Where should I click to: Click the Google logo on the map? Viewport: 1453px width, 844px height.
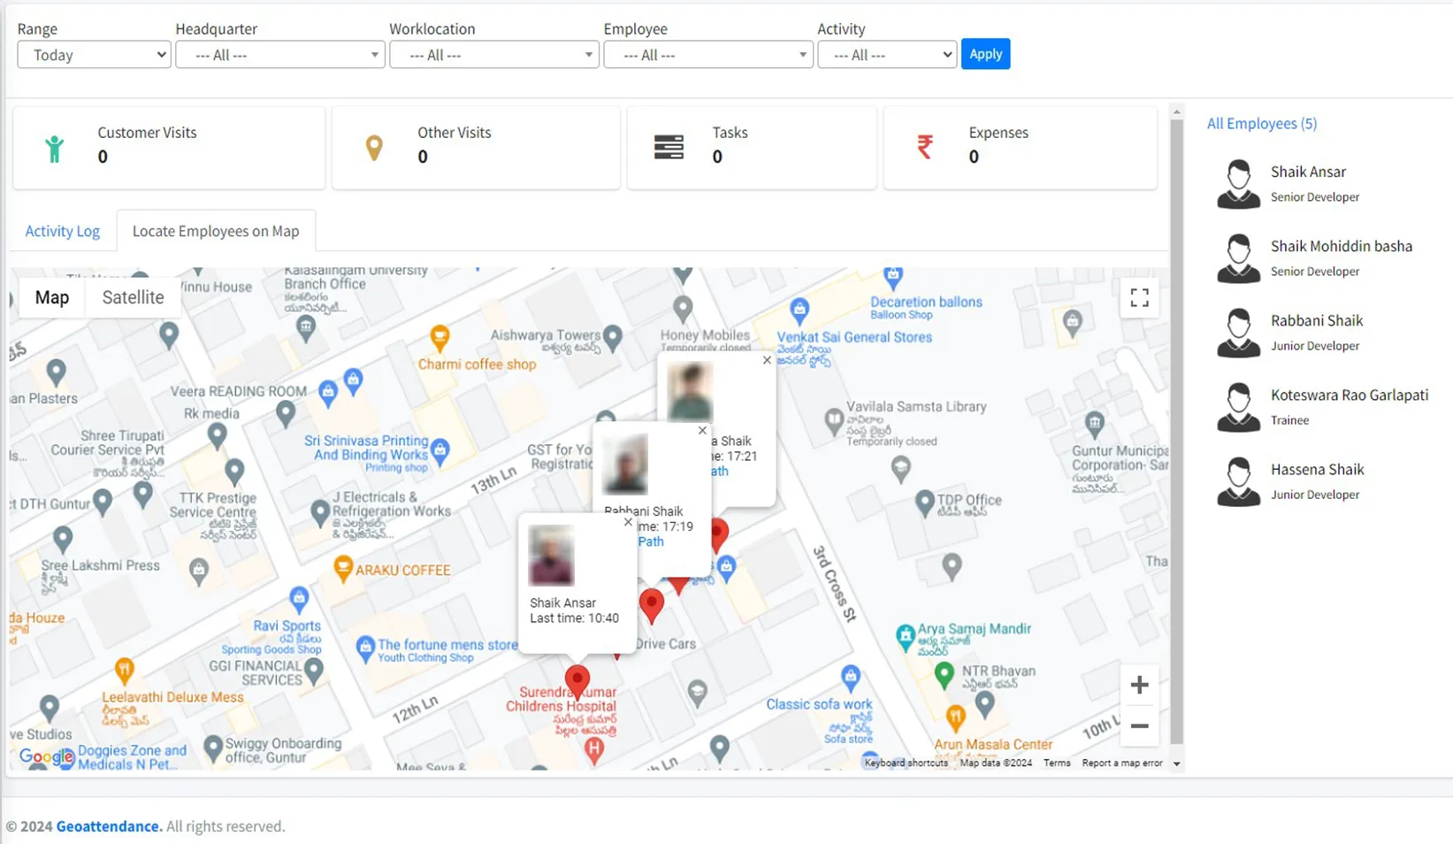coord(46,757)
